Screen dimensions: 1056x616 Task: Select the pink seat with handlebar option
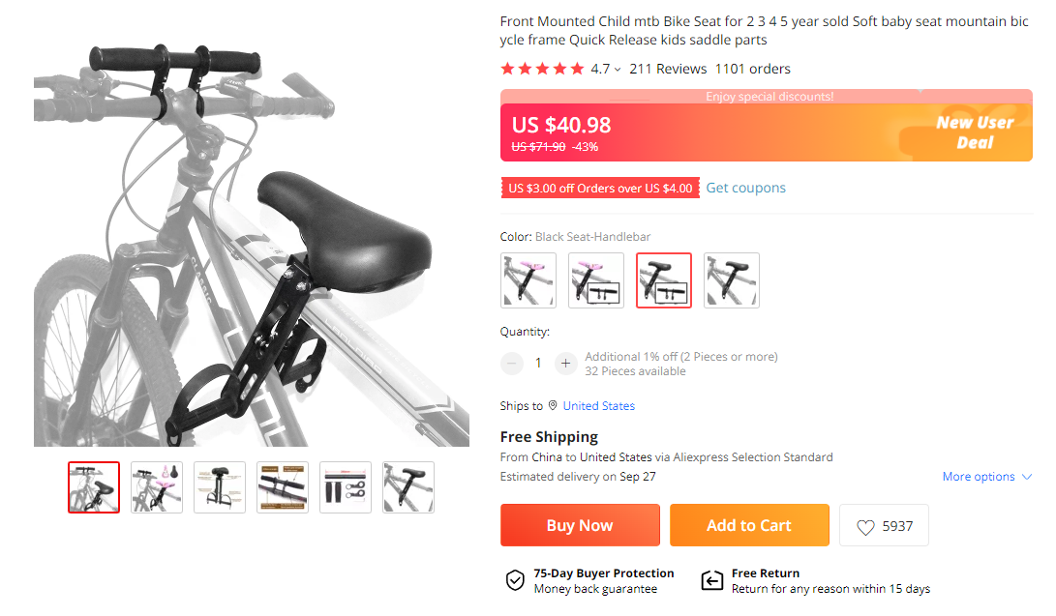(x=596, y=280)
